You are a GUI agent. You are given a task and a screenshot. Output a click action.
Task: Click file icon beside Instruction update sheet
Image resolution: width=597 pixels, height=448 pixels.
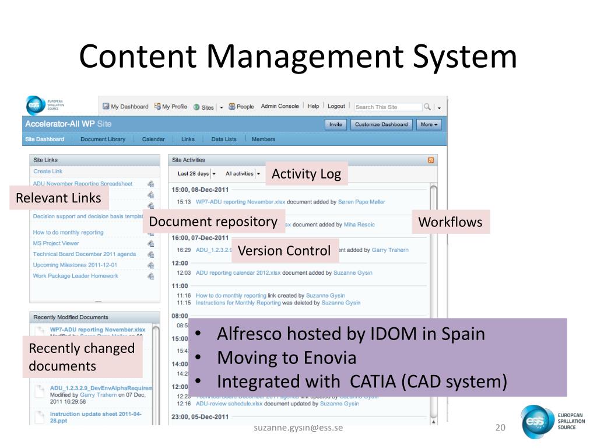tap(40, 416)
